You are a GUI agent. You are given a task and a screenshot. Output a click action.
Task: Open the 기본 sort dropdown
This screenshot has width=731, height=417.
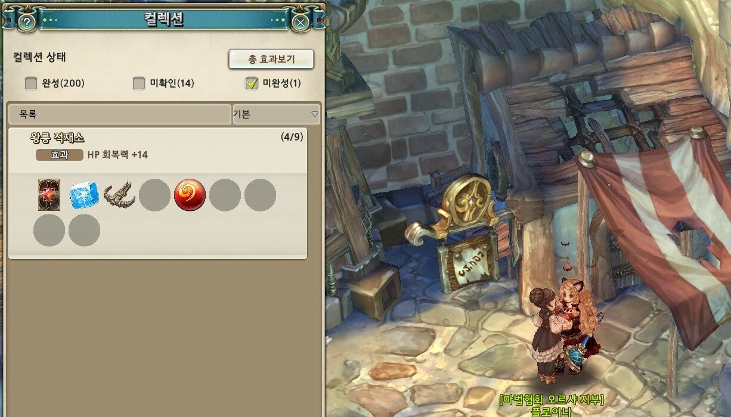(x=276, y=114)
